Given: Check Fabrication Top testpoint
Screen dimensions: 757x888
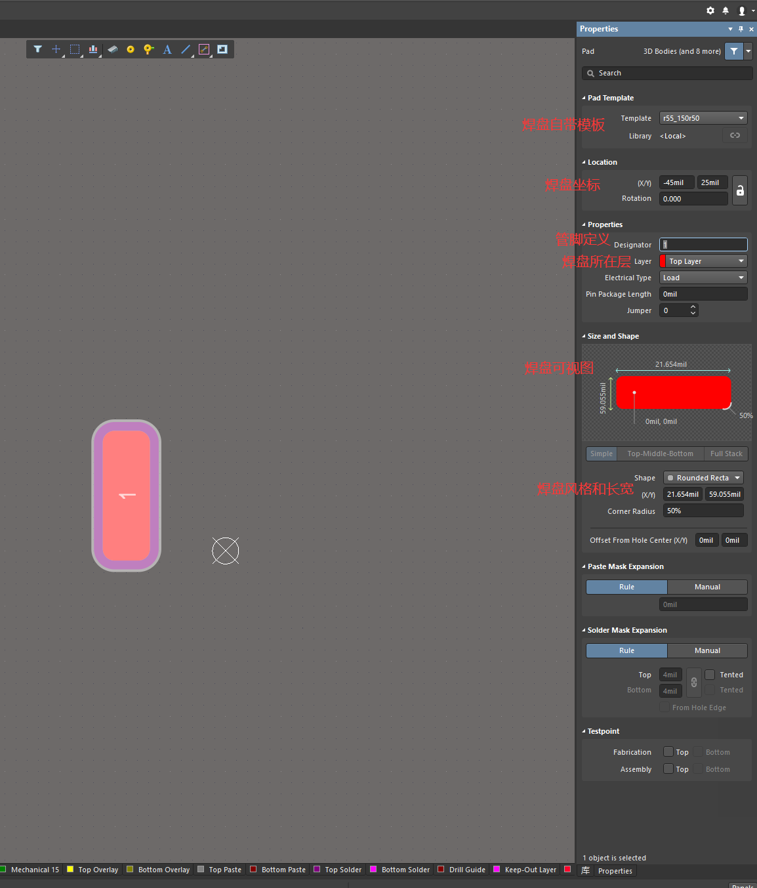Looking at the screenshot, I should [x=668, y=751].
